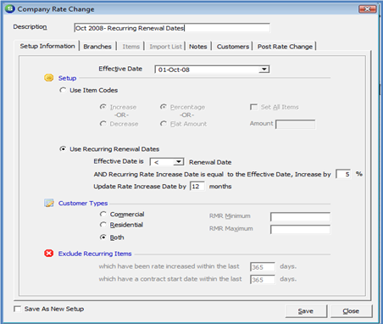Tick the Set All Items checkbox
The width and height of the screenshot is (383, 324).
pyautogui.click(x=253, y=107)
